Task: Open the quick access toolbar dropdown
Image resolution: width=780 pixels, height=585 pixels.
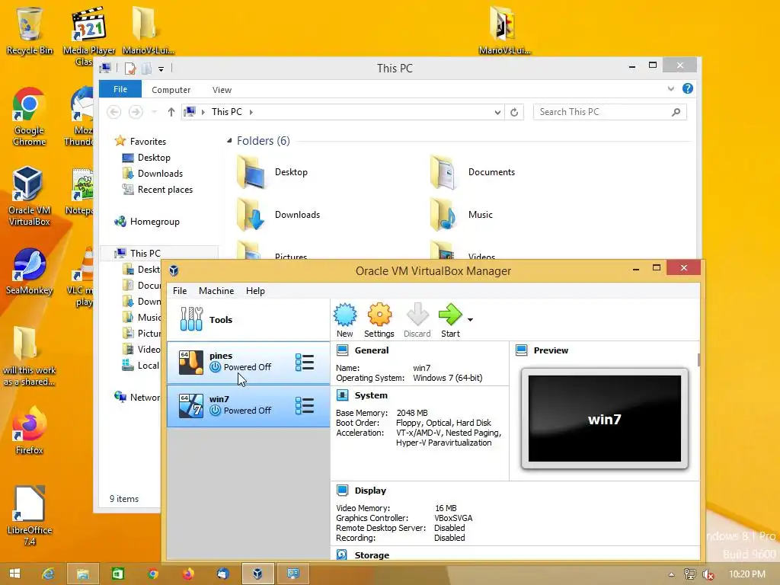Action: tap(161, 69)
